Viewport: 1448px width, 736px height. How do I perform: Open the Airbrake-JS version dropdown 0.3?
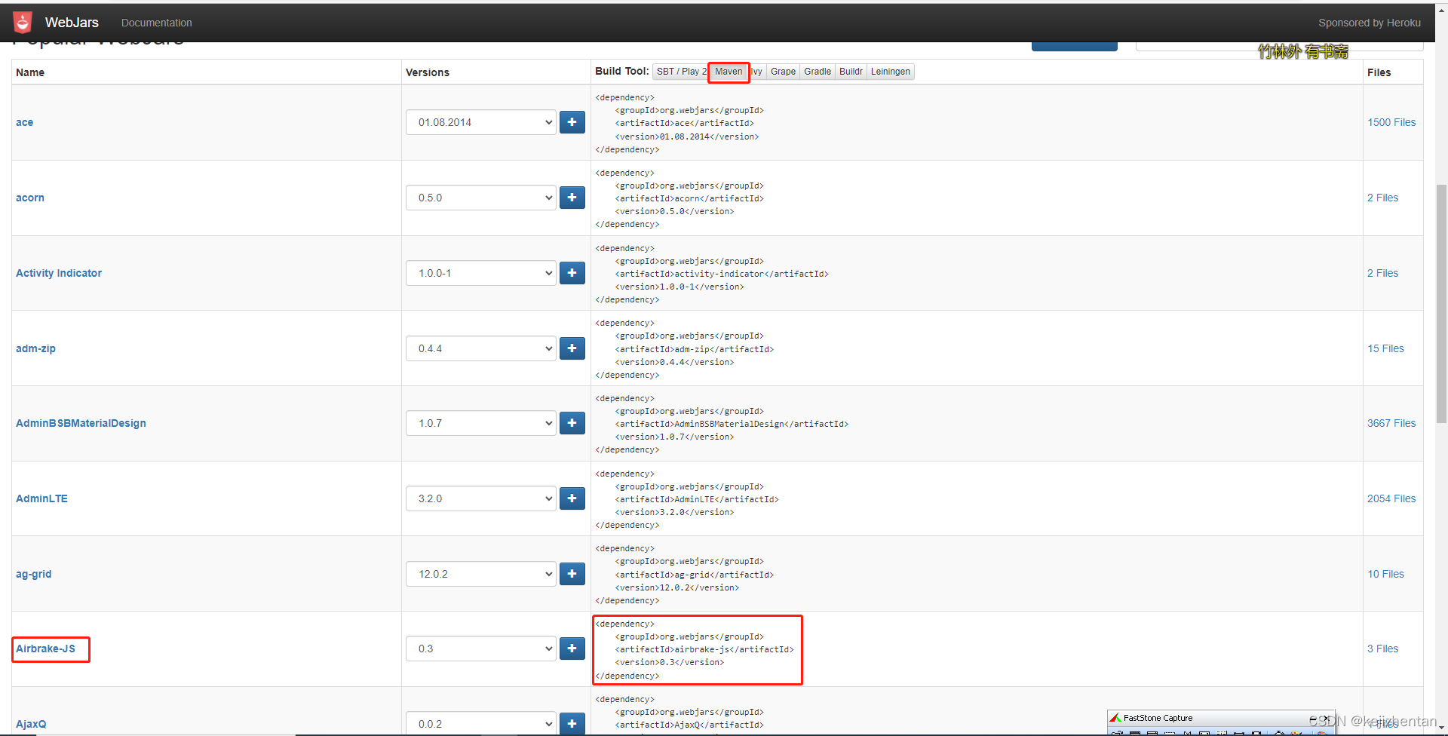(x=481, y=649)
